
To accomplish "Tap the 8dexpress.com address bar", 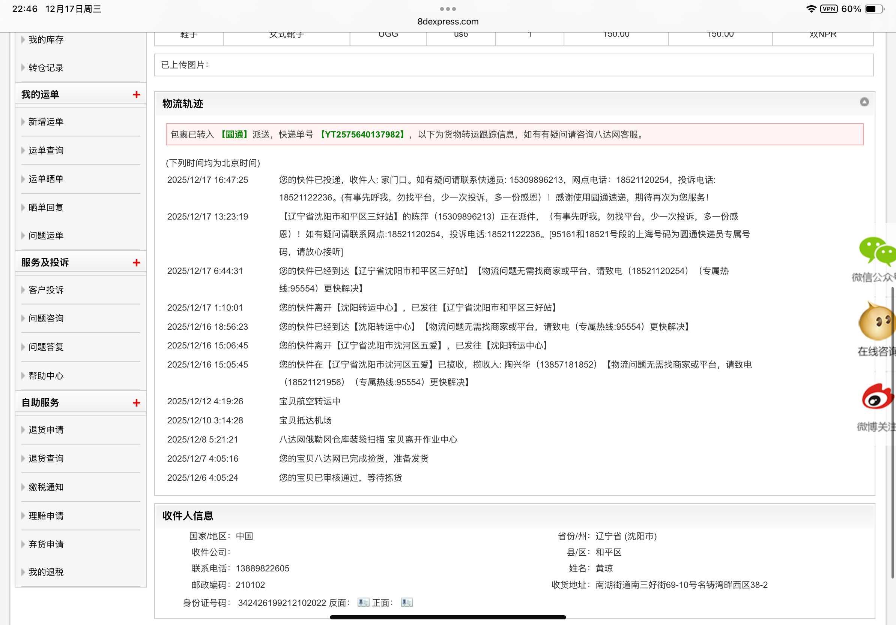I will [448, 21].
